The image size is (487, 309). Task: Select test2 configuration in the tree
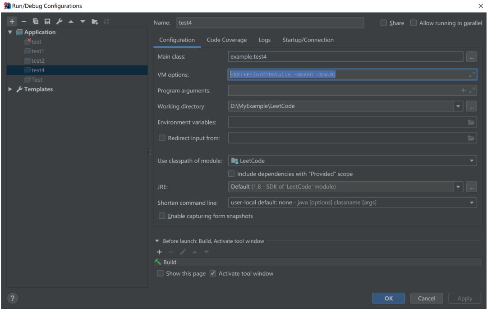click(x=38, y=60)
